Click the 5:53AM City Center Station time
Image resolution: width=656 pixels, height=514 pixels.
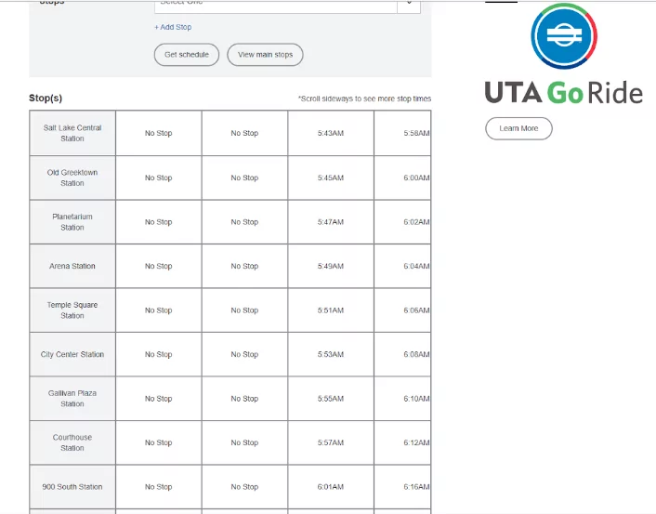(330, 355)
